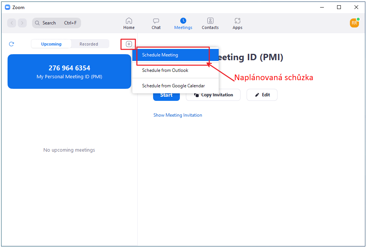Click the Copy Invitation button

click(x=213, y=95)
